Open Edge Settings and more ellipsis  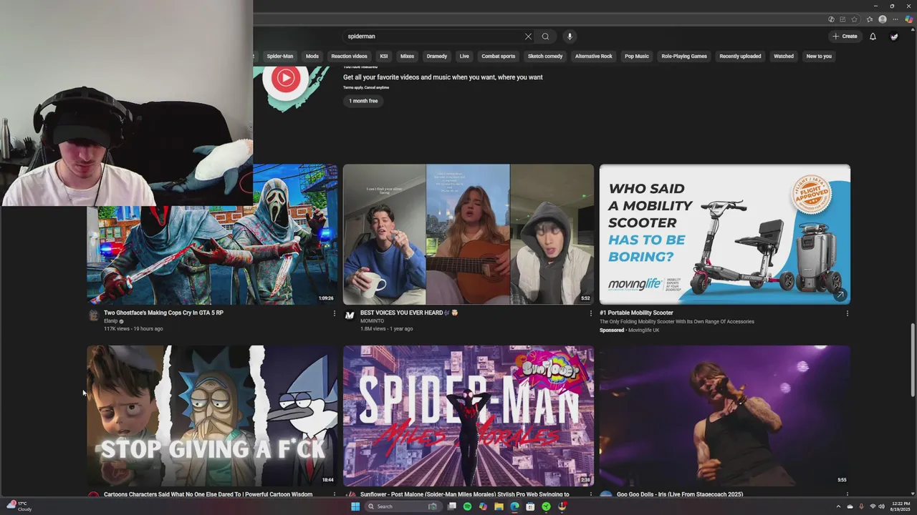895,19
